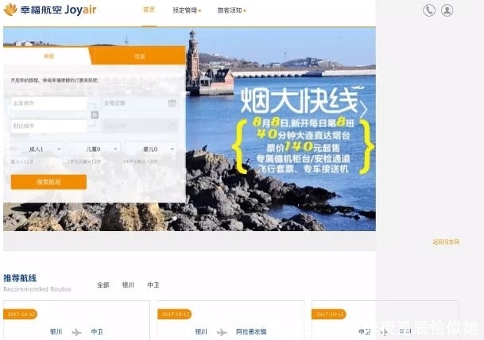The width and height of the screenshot is (484, 340).
Task: Select the 中卫 route filter
Action: click(x=153, y=284)
